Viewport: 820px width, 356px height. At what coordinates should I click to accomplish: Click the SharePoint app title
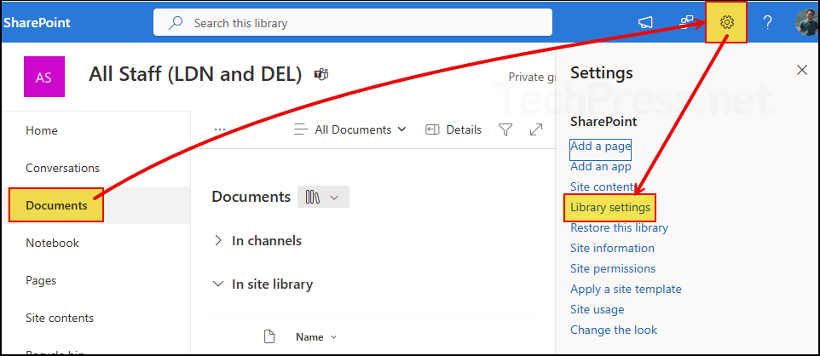(x=37, y=22)
